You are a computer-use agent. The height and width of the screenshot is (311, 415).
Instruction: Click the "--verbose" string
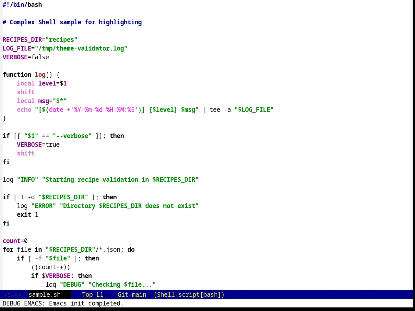(72, 136)
